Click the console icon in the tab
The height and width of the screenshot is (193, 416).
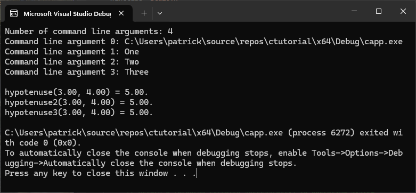[x=13, y=13]
